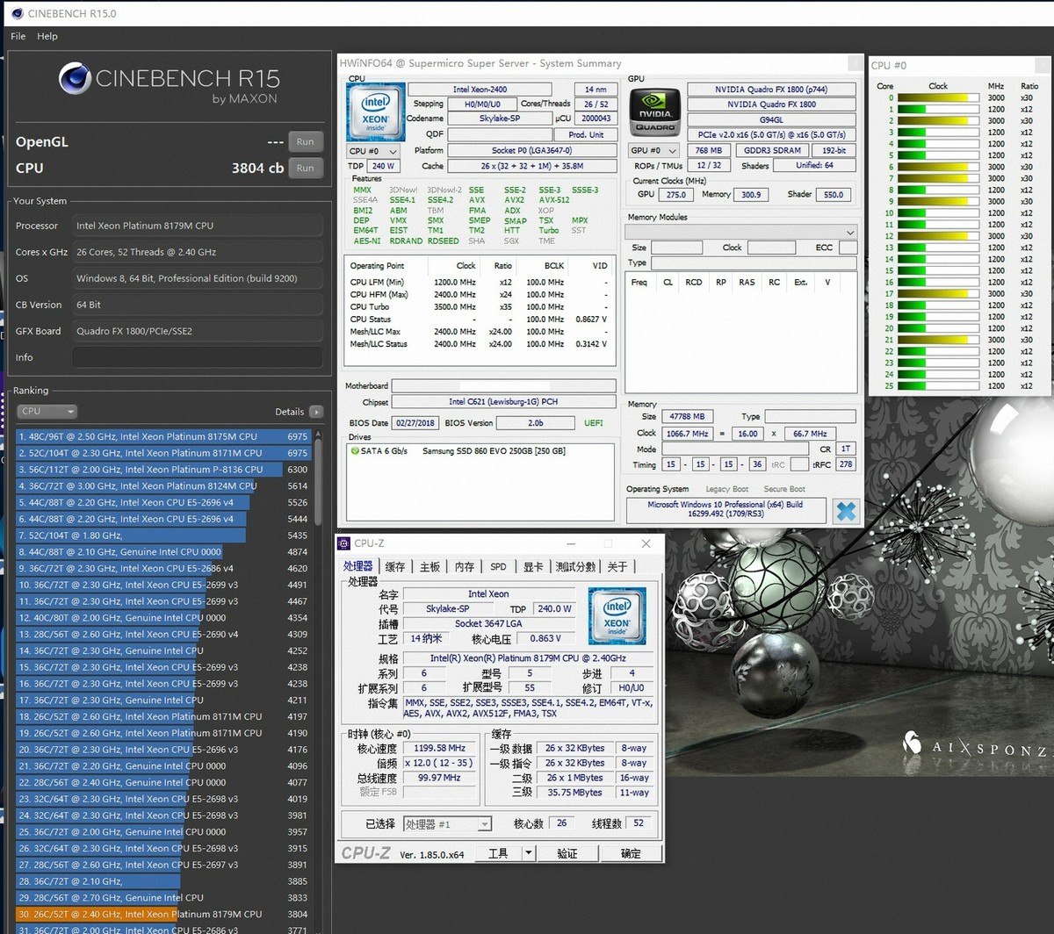Image resolution: width=1054 pixels, height=934 pixels.
Task: Open the GPU #0 selector in HWiNFO
Action: coord(653,150)
